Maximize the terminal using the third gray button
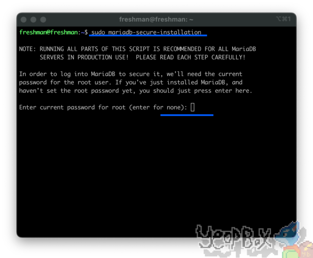 tap(43, 20)
